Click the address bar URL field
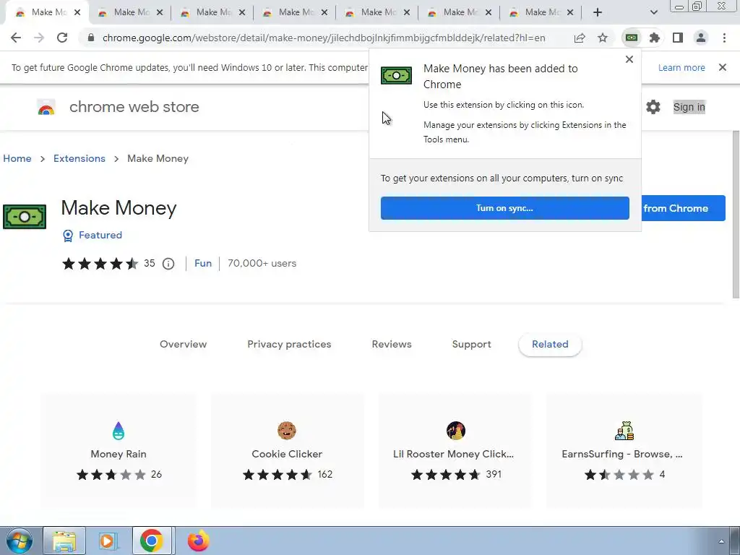This screenshot has width=740, height=555. pyautogui.click(x=324, y=38)
